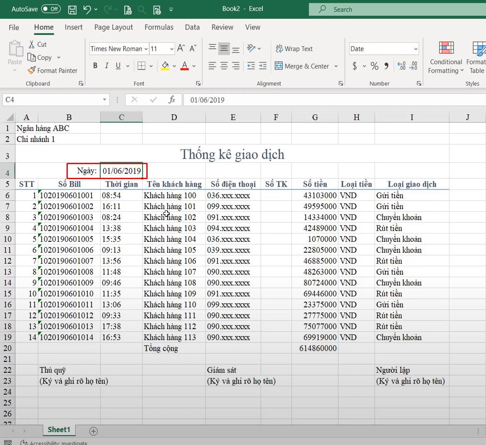Viewport: 486px width, 445px height.
Task: Select the Format Painter tool
Action: pos(52,70)
